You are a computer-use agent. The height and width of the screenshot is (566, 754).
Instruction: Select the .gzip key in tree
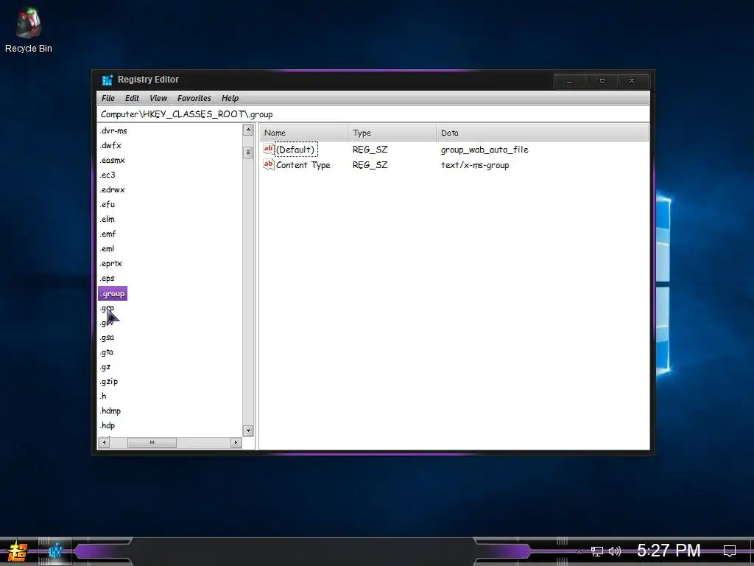[109, 382]
